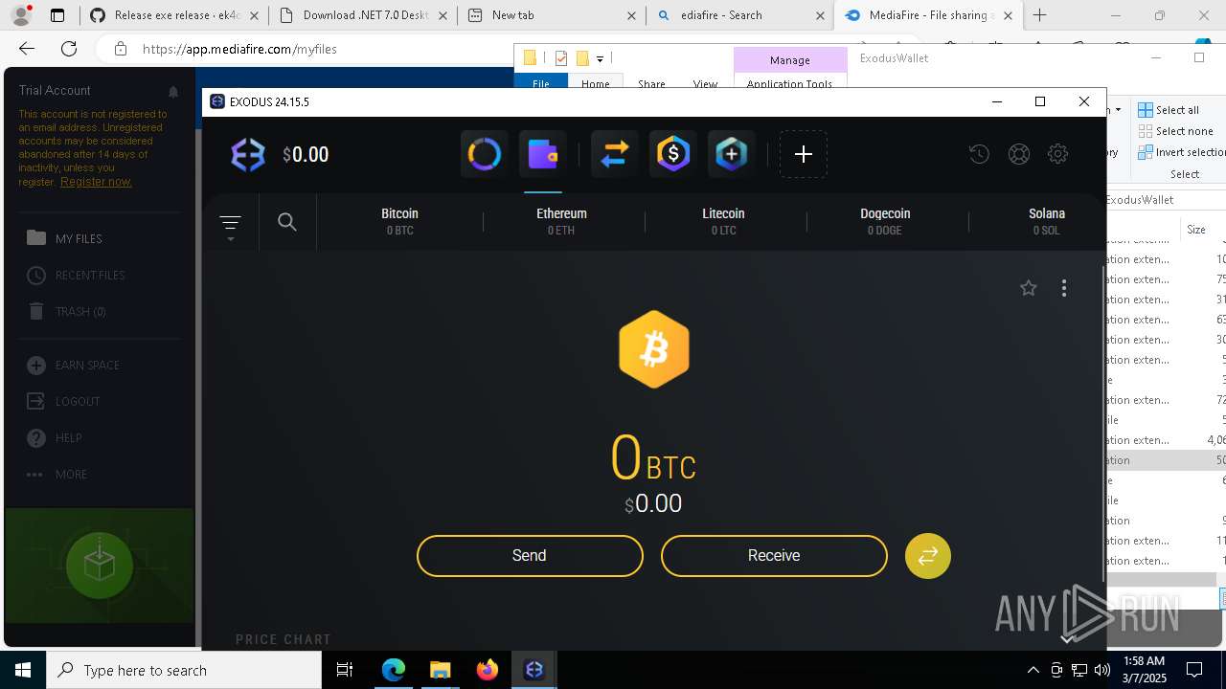Click Invert selection in Explorer ribbon
This screenshot has height=689, width=1226.
(1181, 152)
